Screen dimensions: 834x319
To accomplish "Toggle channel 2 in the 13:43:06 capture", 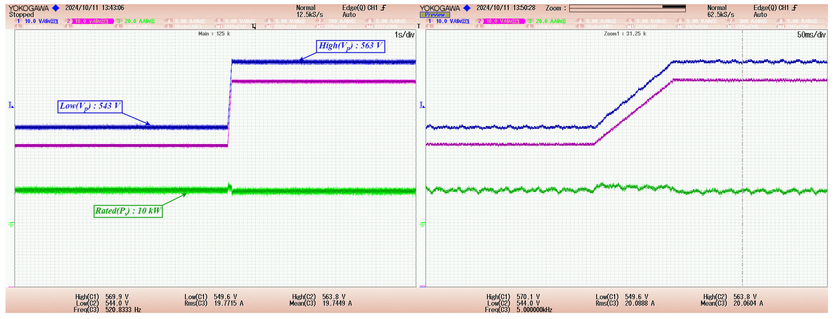I will coord(89,21).
